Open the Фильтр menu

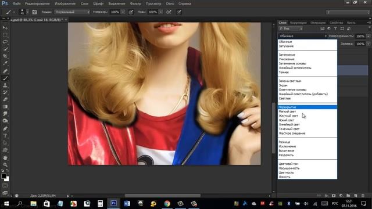click(x=135, y=3)
